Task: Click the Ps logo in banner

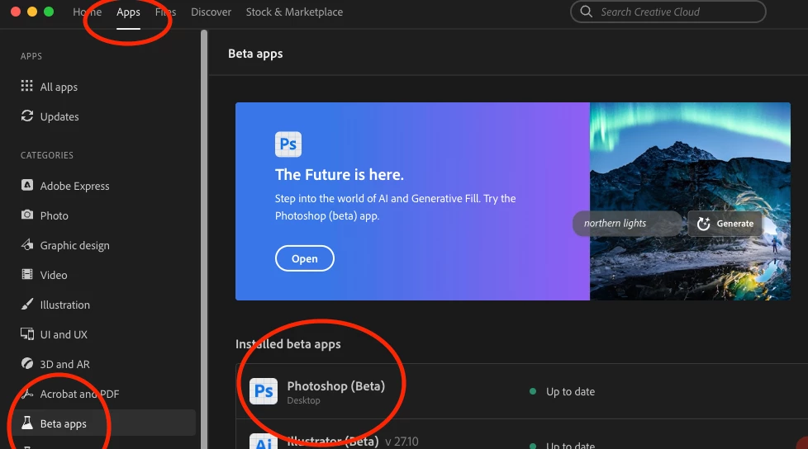Action: point(288,144)
